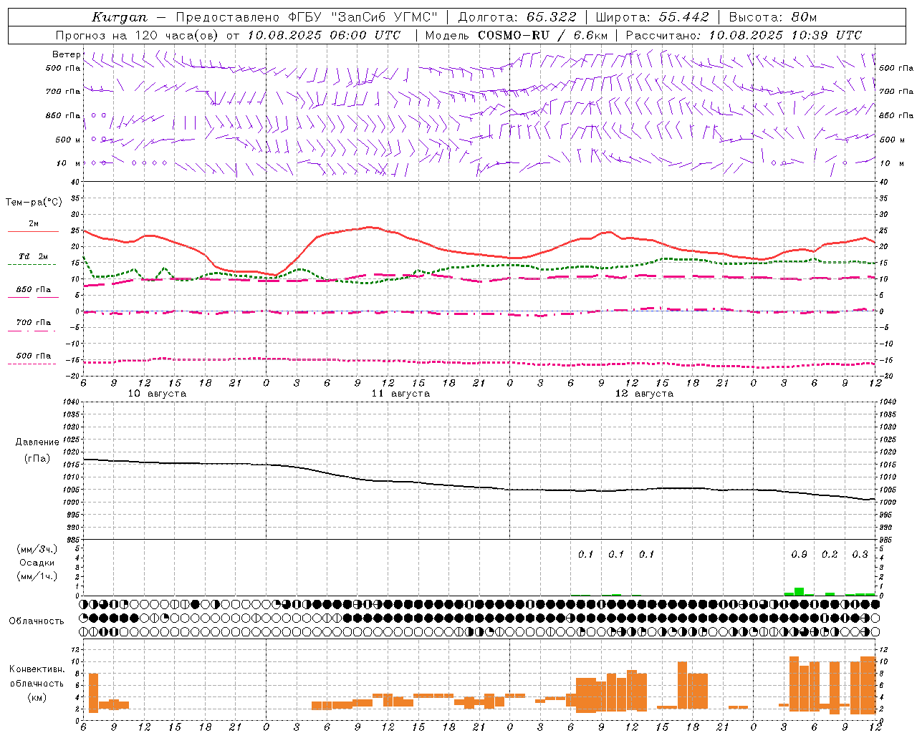Image resolution: width=917 pixels, height=733 pixels.
Task: Click the Kurgan station title
Action: tap(119, 17)
